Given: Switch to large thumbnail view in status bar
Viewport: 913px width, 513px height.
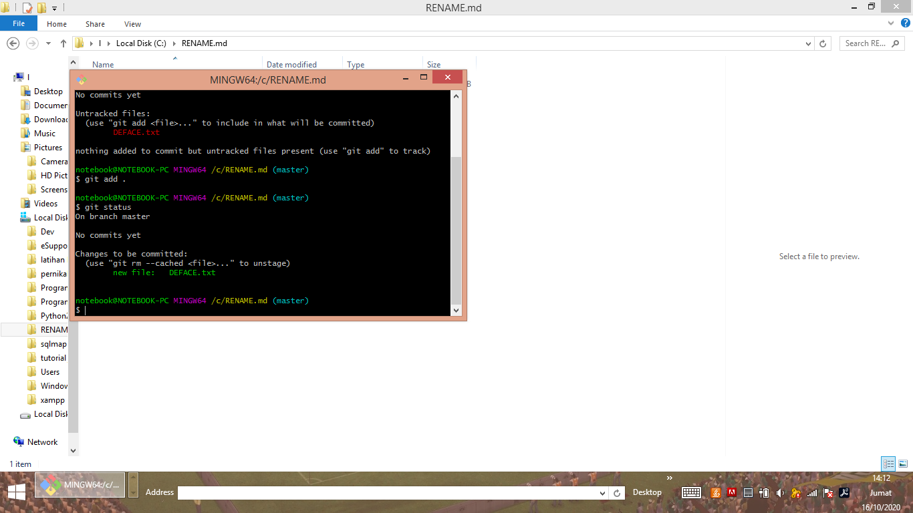Looking at the screenshot, I should 904,464.
